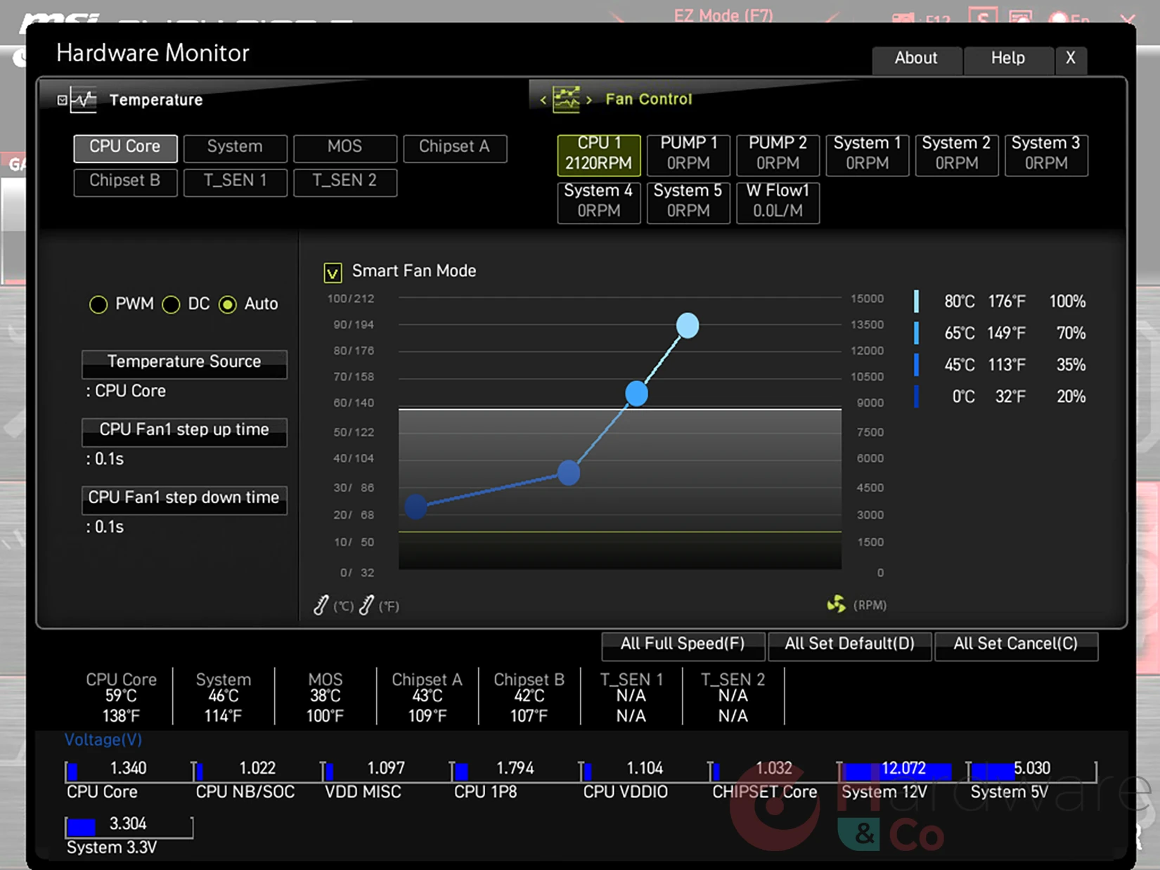Screen dimensions: 1160x870
Task: Select the System temperature tab
Action: 235,148
